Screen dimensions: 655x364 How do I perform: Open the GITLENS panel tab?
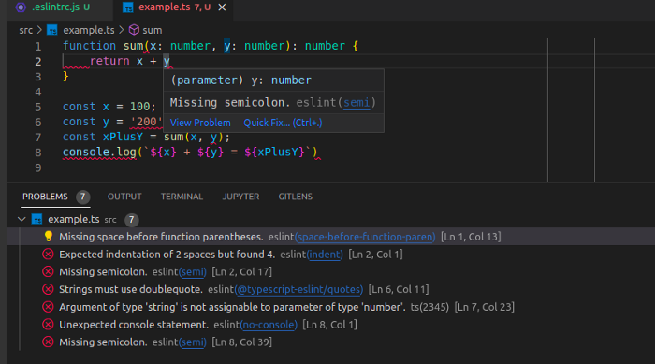pos(296,197)
